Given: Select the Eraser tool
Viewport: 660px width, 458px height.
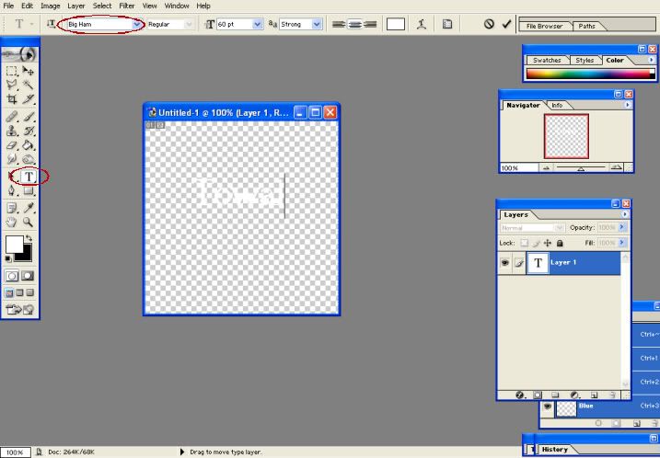Looking at the screenshot, I should pos(12,145).
